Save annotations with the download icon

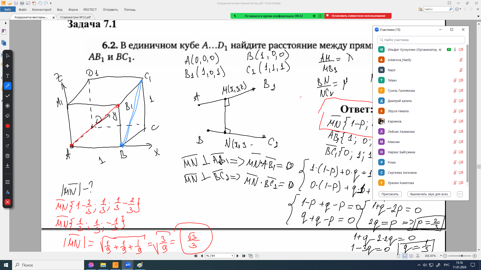(8, 165)
